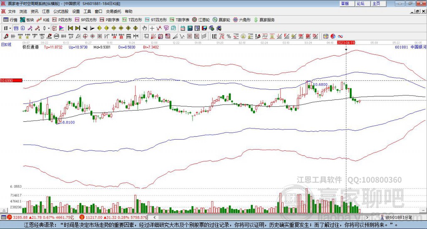Viewport: 427px width, 229px height.
Task: Click the 主页 homepage button
Action: click(x=379, y=3)
